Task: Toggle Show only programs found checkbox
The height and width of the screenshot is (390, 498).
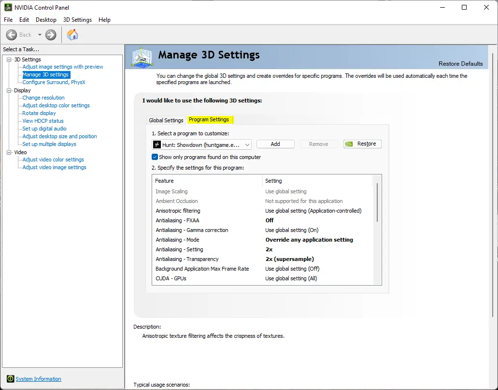Action: (155, 157)
